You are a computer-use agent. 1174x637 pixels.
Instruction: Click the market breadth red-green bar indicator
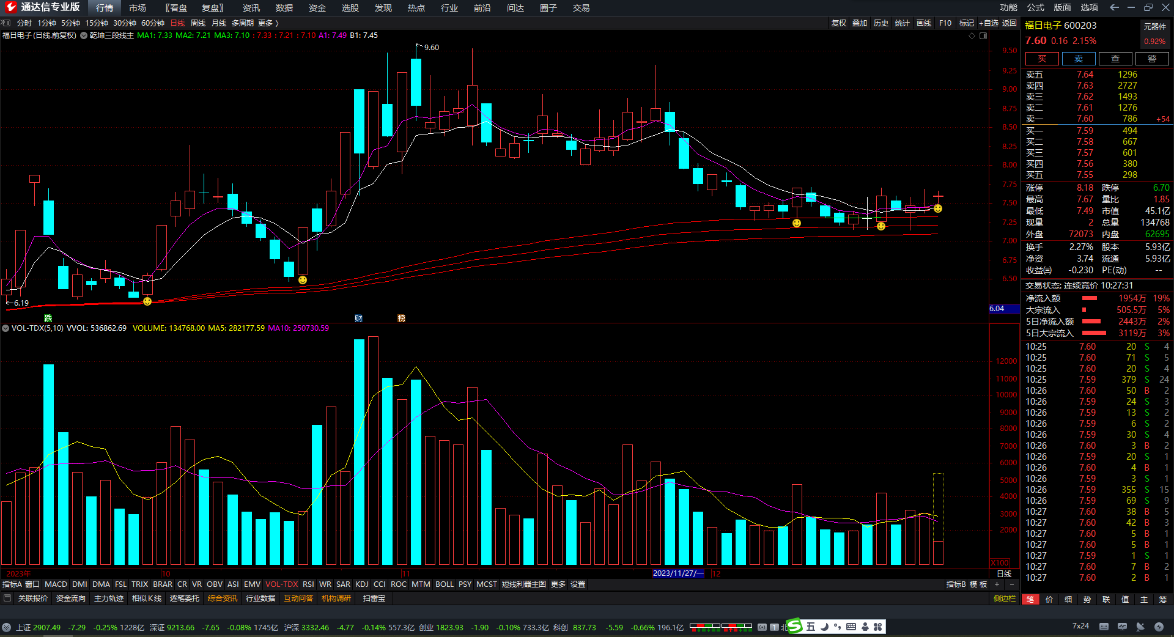[721, 627]
